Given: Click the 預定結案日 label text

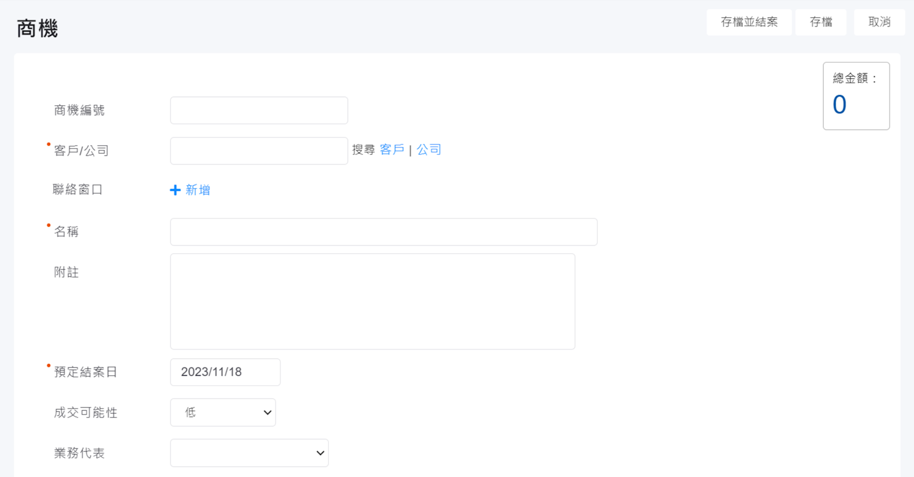Looking at the screenshot, I should (x=86, y=372).
